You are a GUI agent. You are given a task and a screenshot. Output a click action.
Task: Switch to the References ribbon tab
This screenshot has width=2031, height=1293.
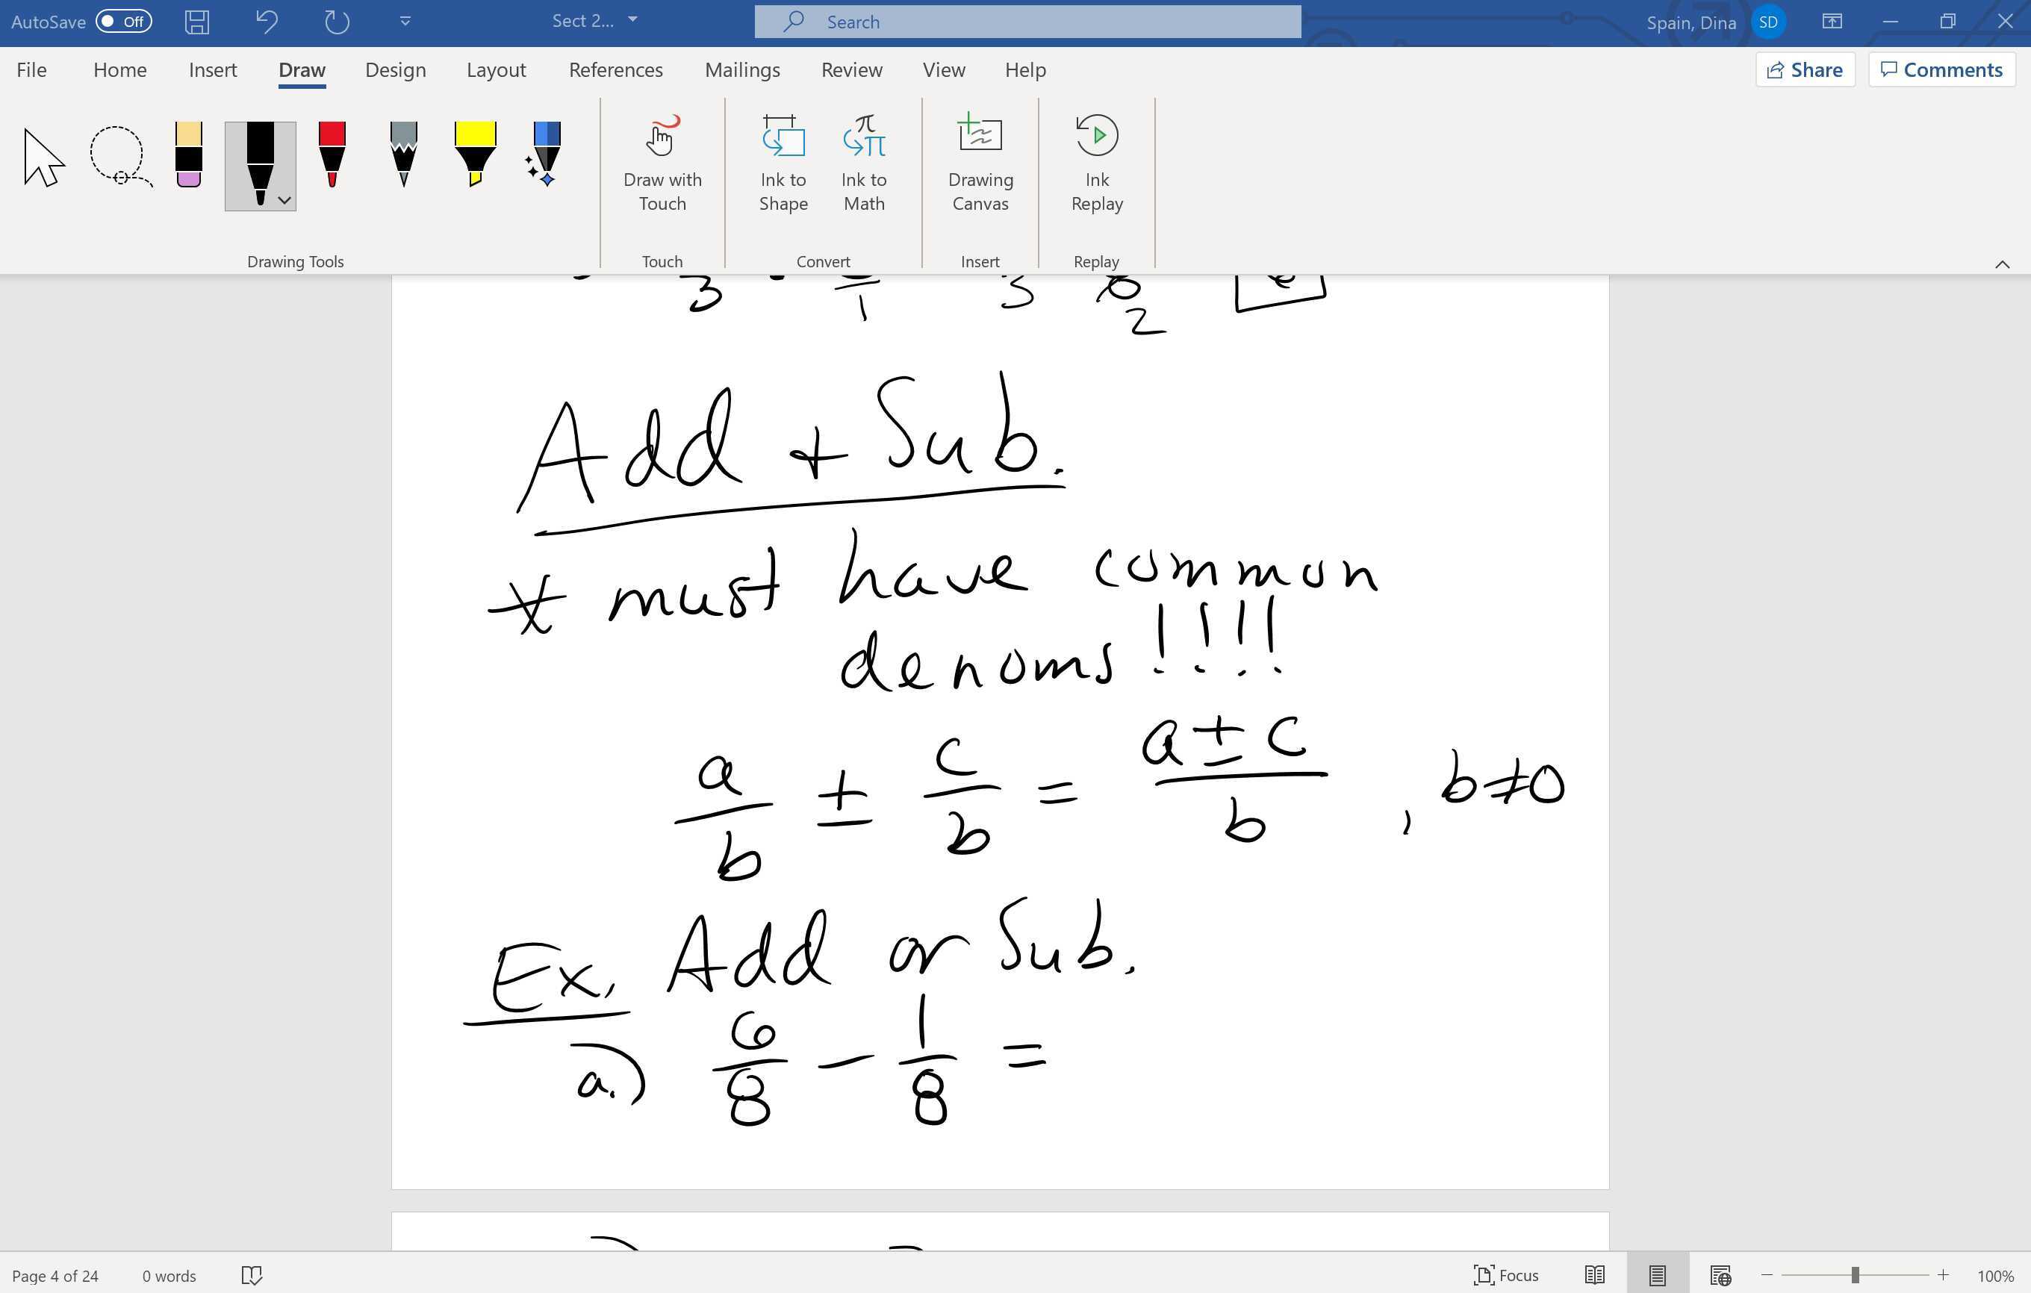coord(615,70)
